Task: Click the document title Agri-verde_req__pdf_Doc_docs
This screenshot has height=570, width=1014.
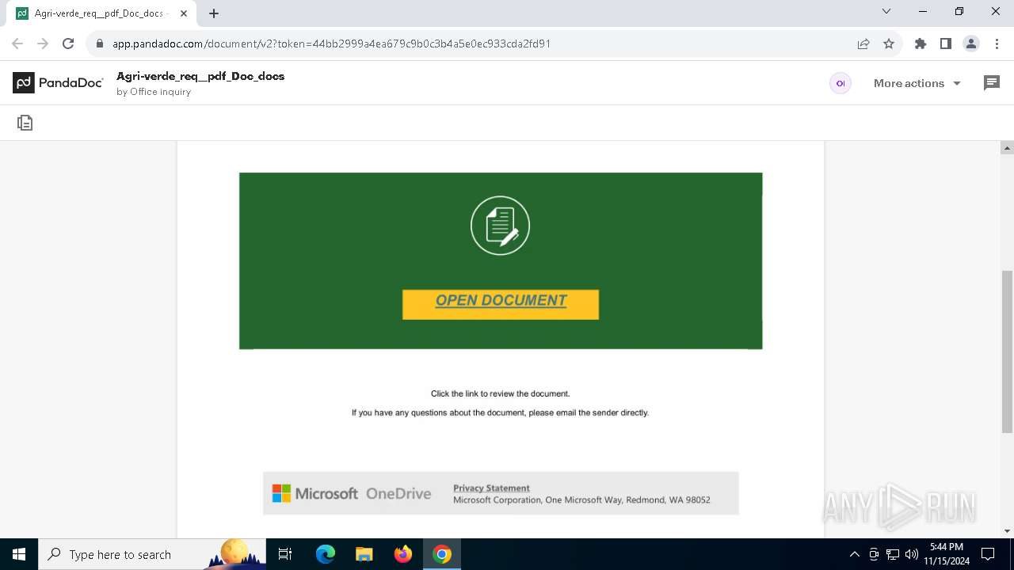Action: [x=200, y=76]
